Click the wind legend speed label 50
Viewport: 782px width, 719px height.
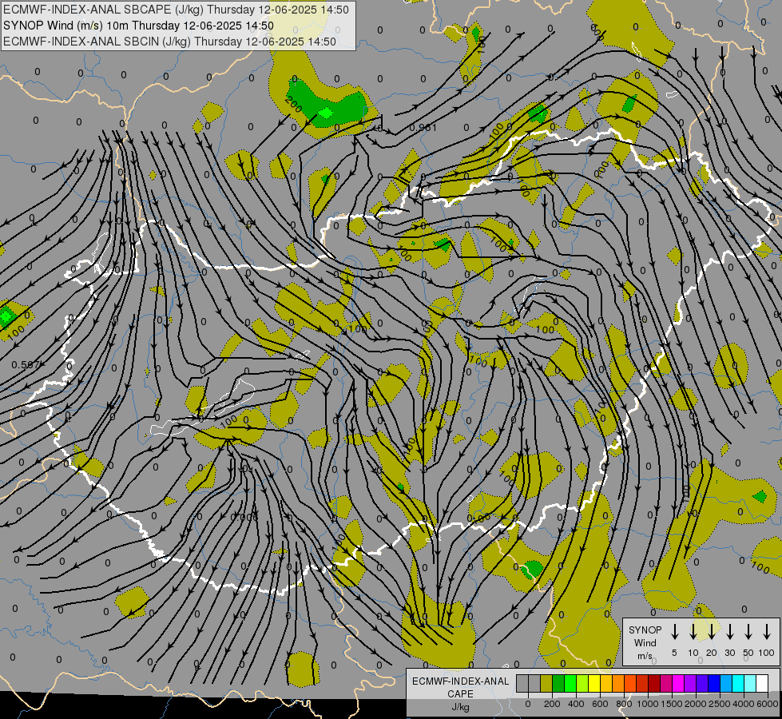point(748,653)
